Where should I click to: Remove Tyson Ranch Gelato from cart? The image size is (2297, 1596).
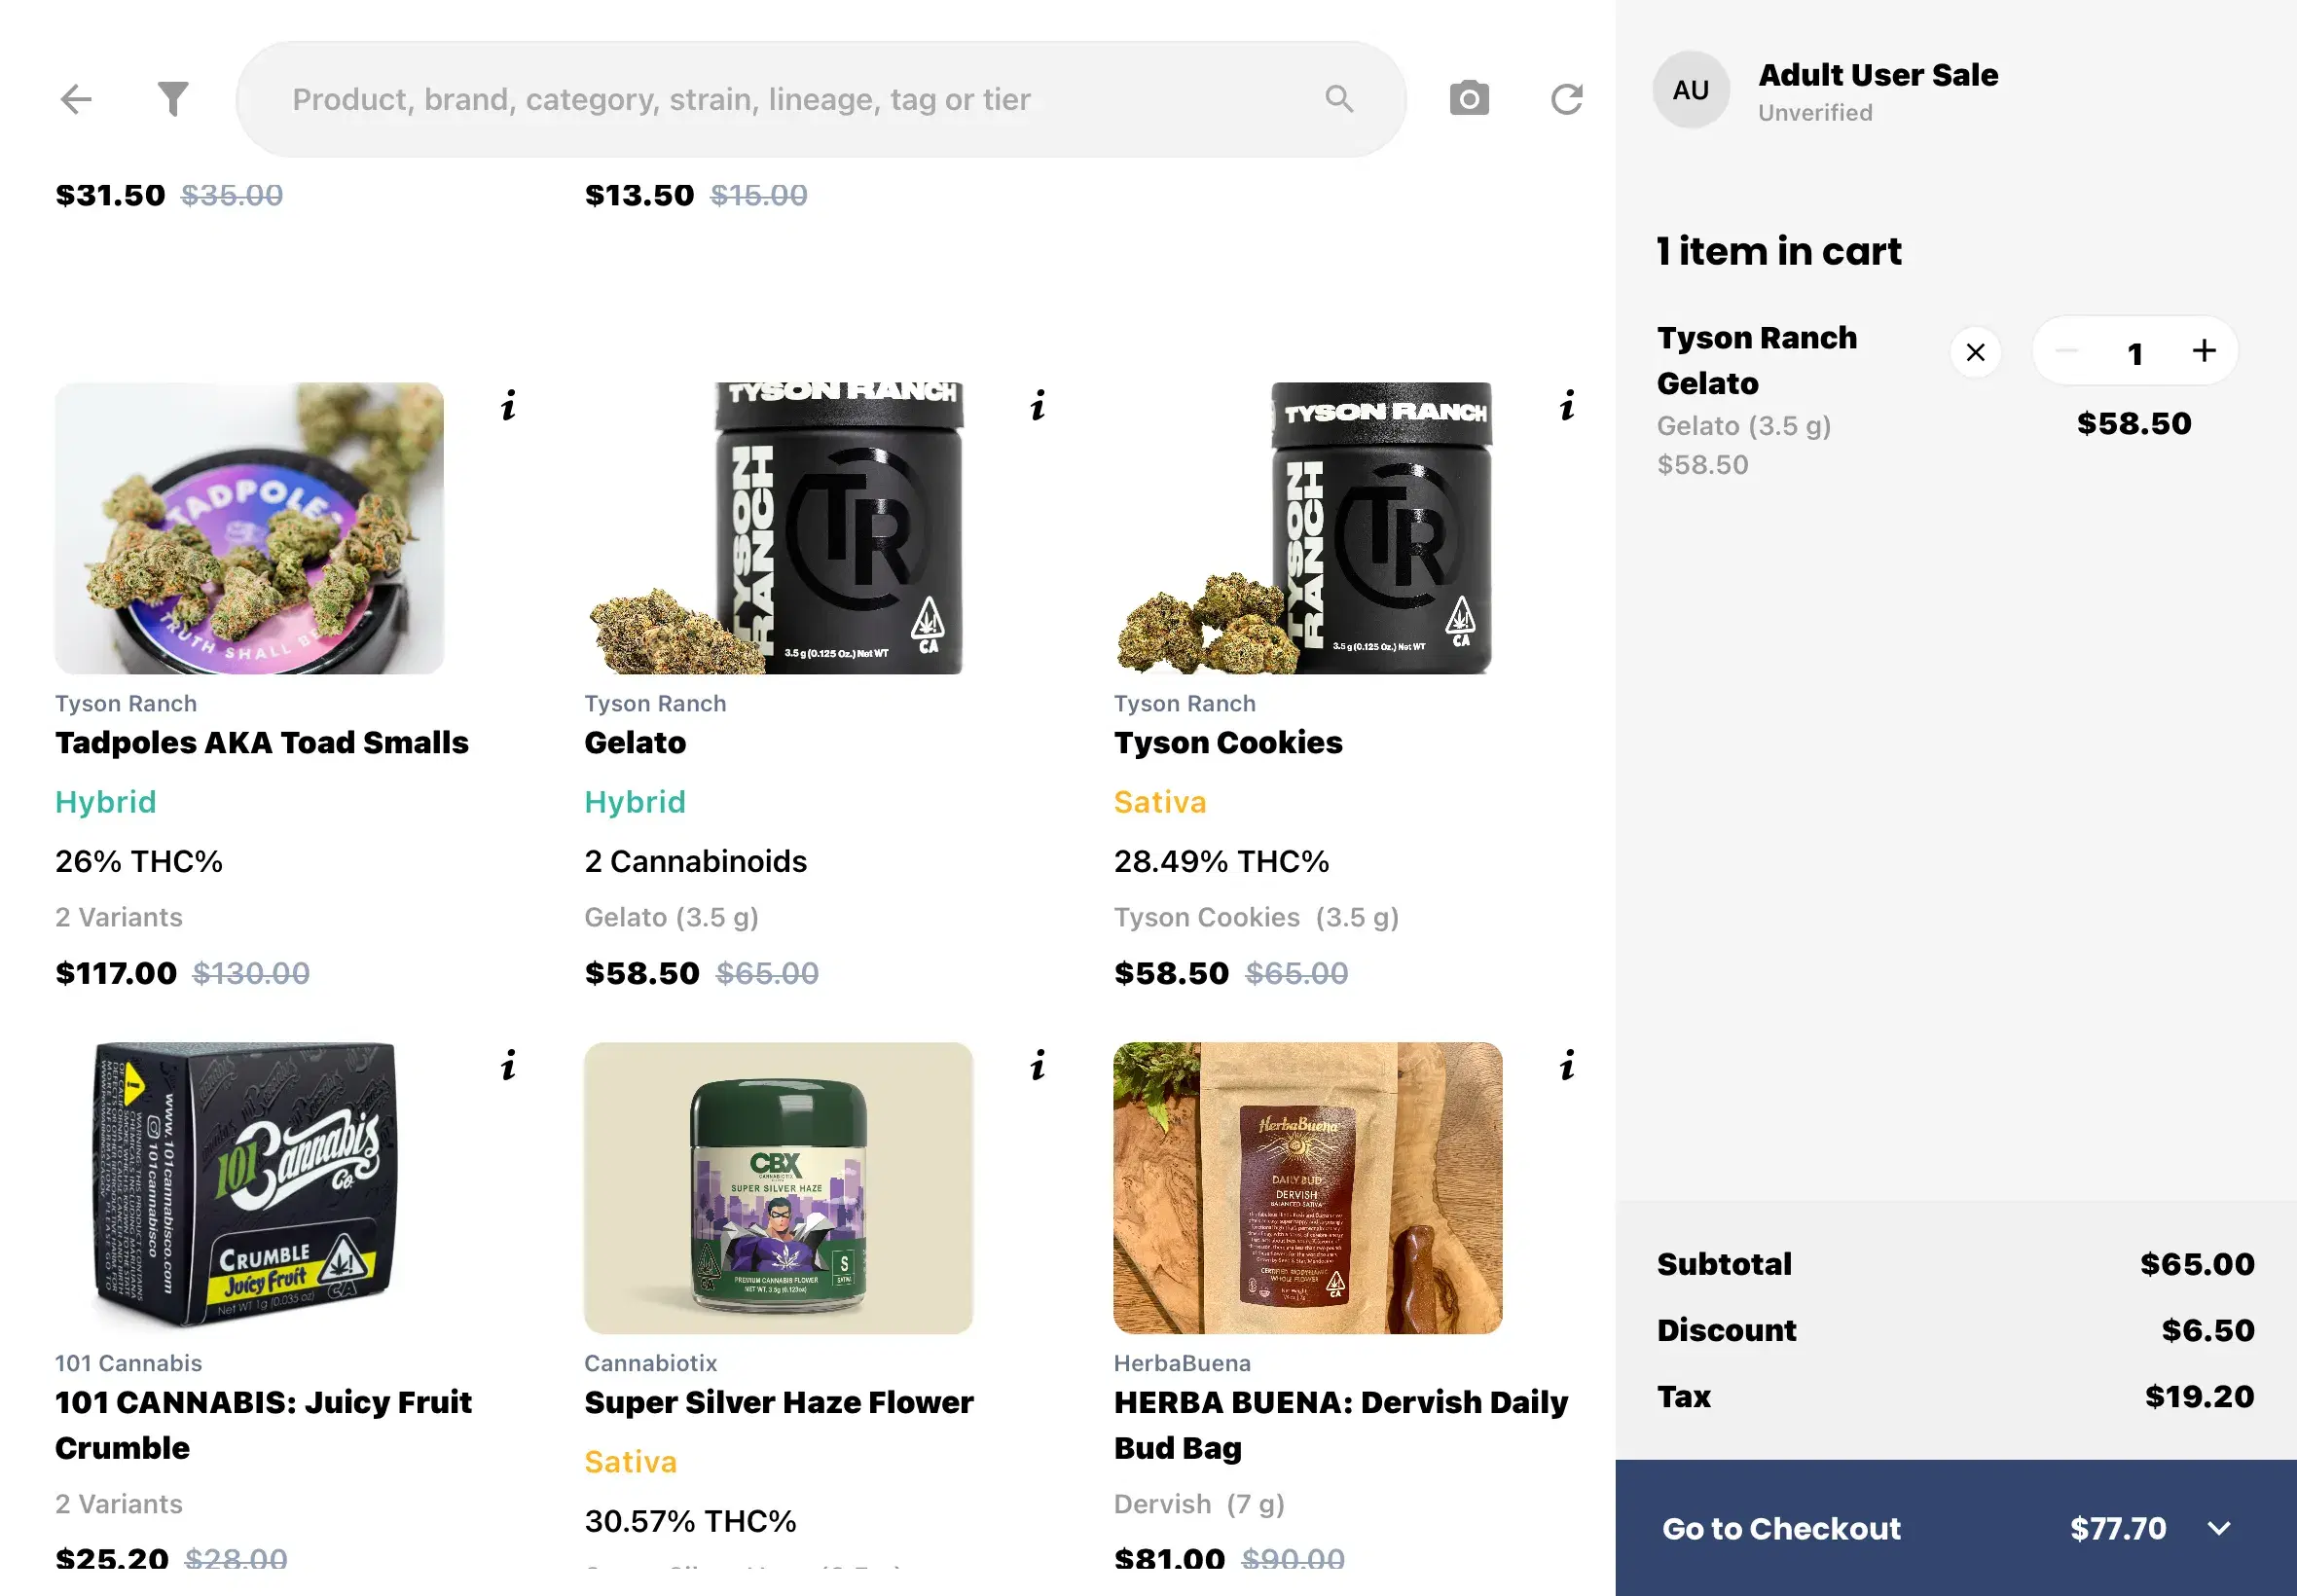click(1975, 351)
